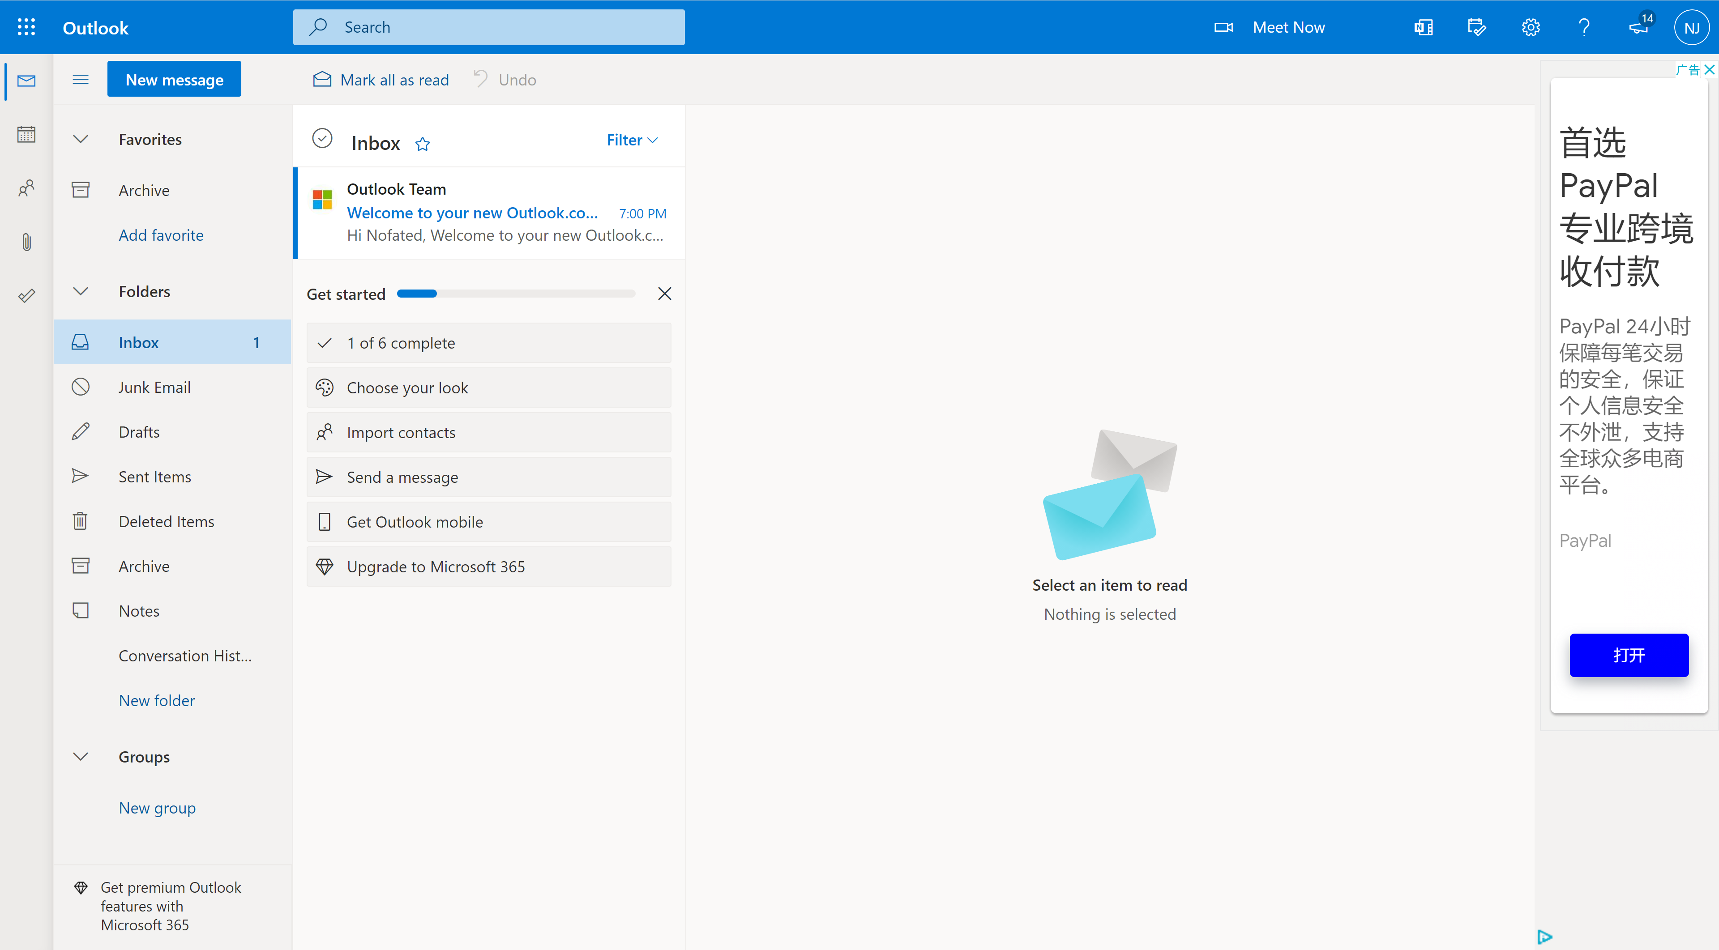The image size is (1719, 950).
Task: Click the blue 打开 ad button
Action: (1629, 655)
